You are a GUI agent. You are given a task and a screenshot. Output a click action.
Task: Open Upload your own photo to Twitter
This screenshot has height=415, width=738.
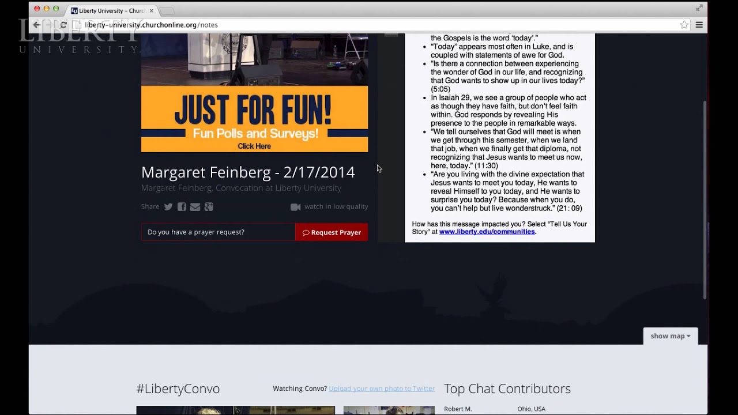[382, 388]
